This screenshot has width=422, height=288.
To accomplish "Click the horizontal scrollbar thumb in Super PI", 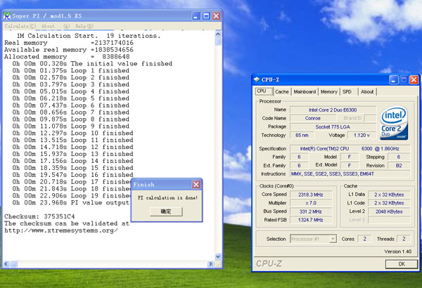I will coord(13,264).
